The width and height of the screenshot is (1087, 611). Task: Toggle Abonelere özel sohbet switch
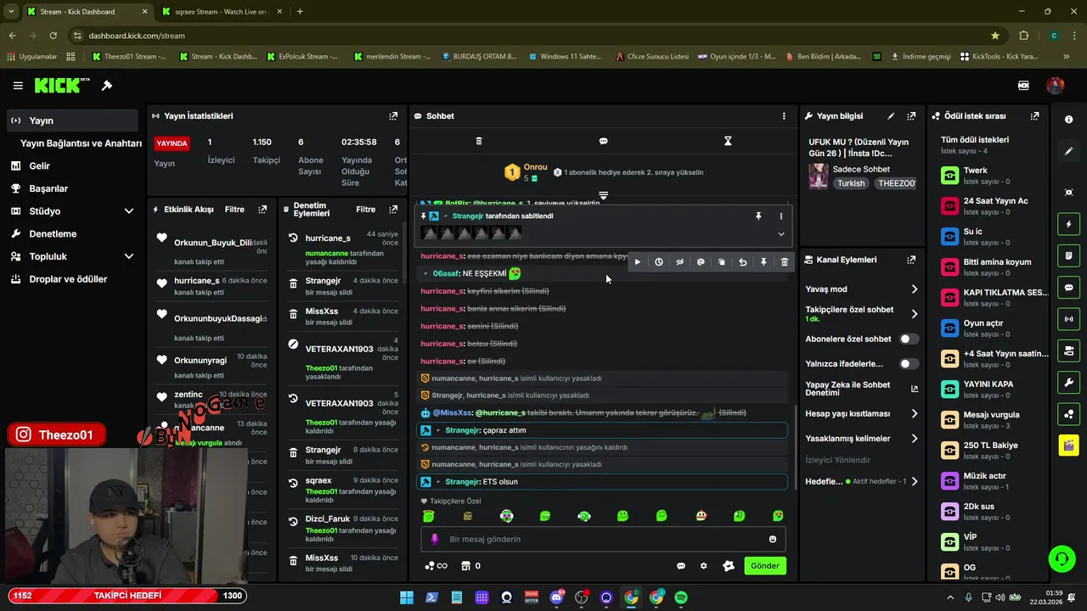coord(909,339)
